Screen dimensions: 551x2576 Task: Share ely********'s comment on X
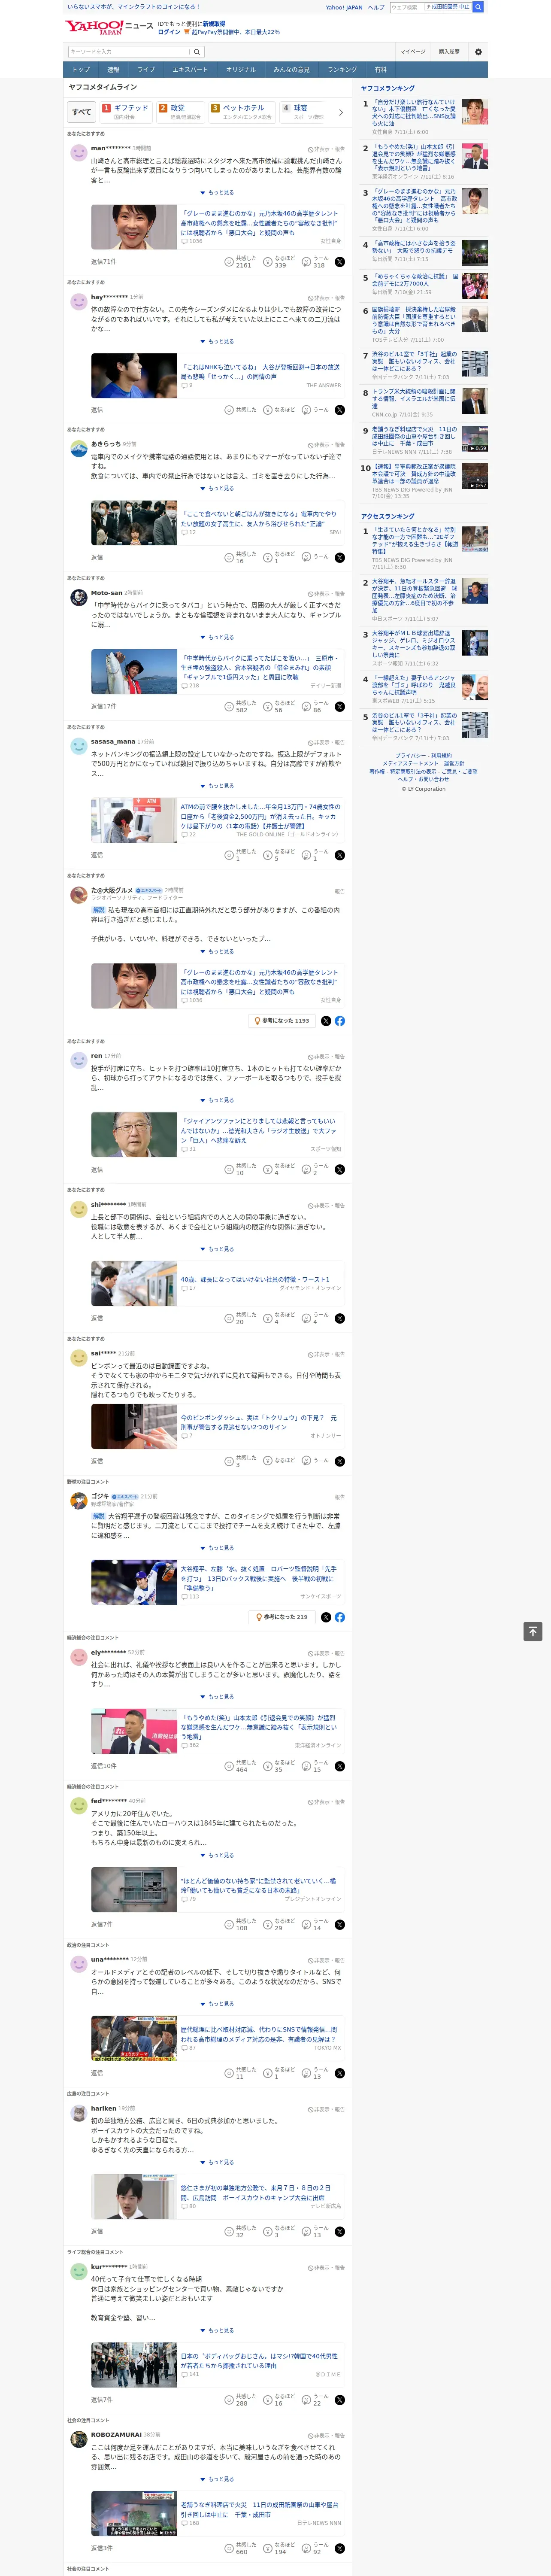pos(340,1766)
